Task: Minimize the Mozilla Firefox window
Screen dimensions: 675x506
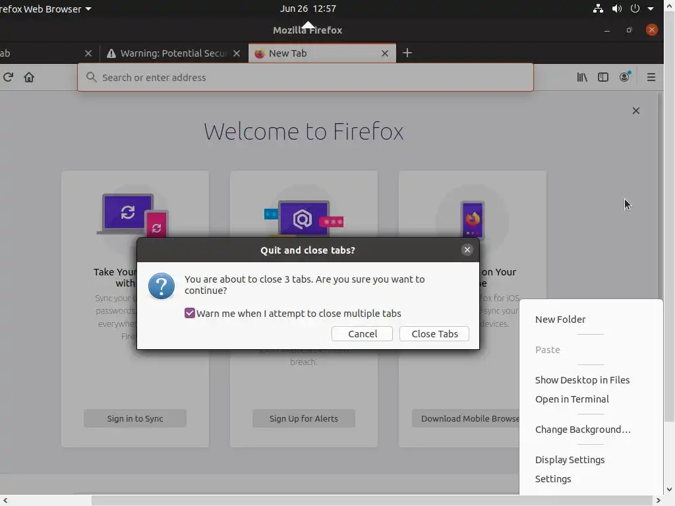Action: coord(607,30)
